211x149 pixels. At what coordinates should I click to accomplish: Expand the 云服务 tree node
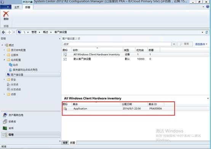(4, 55)
